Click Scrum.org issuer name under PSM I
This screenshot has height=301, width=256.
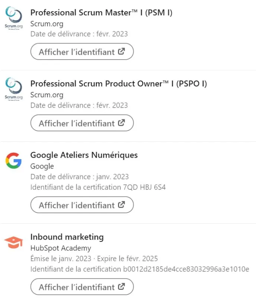[47, 24]
